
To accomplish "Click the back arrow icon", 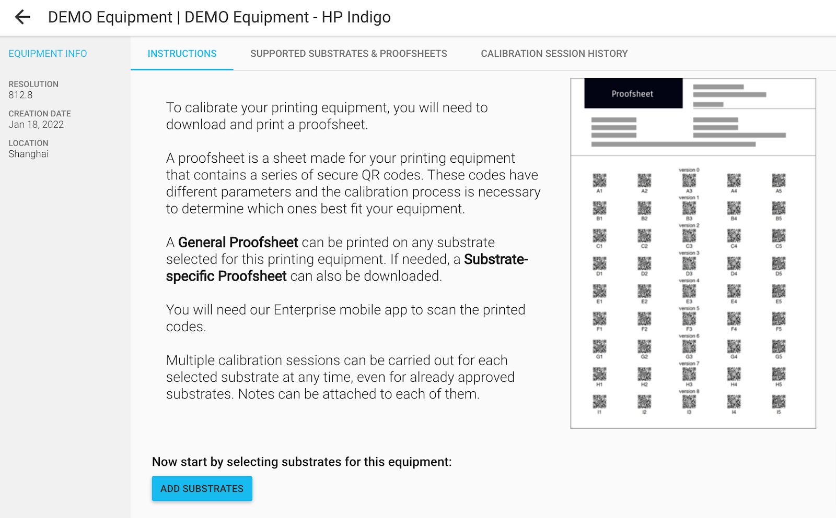I will point(22,17).
